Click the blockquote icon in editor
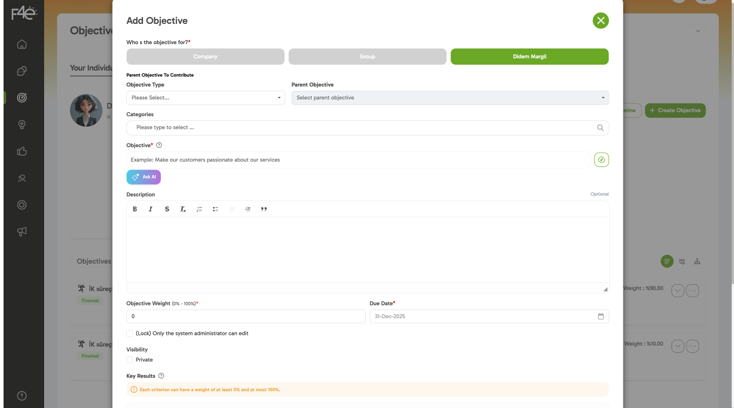The image size is (734, 408). [x=264, y=209]
